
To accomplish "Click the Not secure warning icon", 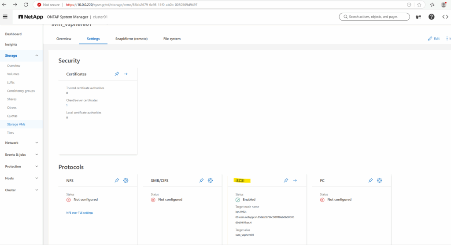I will [39, 4].
